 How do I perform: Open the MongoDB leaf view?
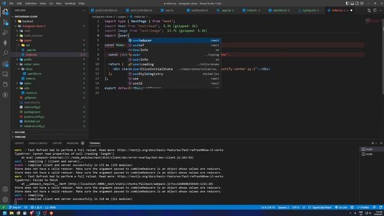(5, 43)
